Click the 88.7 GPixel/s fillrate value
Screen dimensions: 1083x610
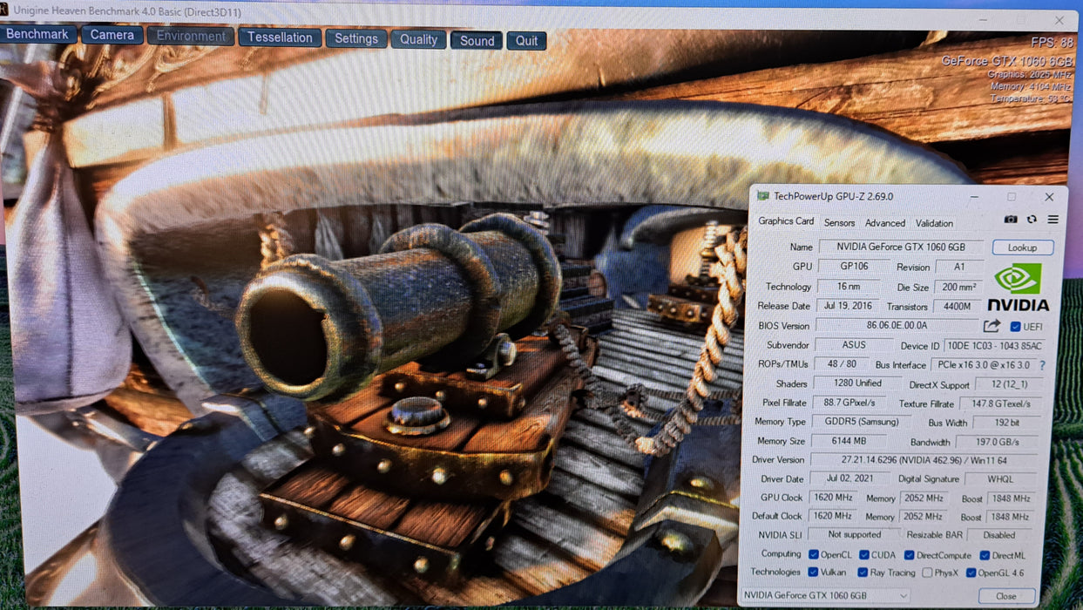[x=848, y=403]
